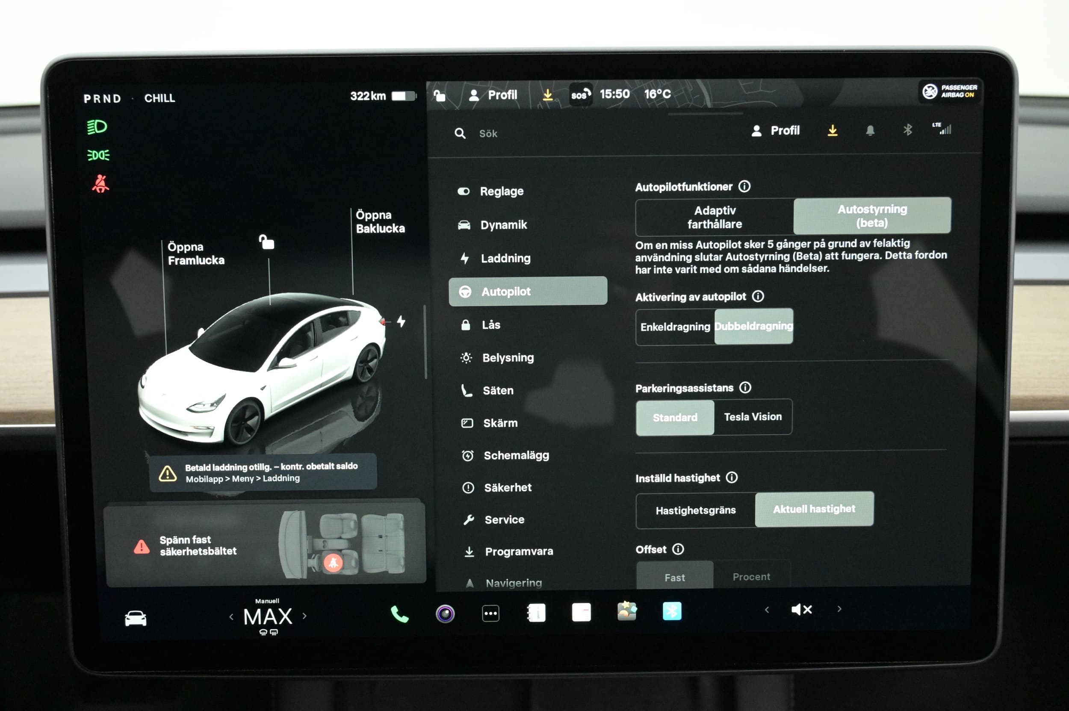Tap the SOS emergency icon
This screenshot has width=1069, height=711.
click(x=581, y=95)
